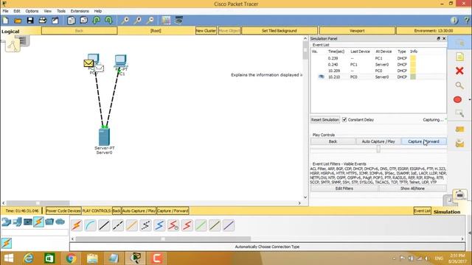Click info color square of event 10.210
This screenshot has height=265, width=472.
click(x=413, y=77)
